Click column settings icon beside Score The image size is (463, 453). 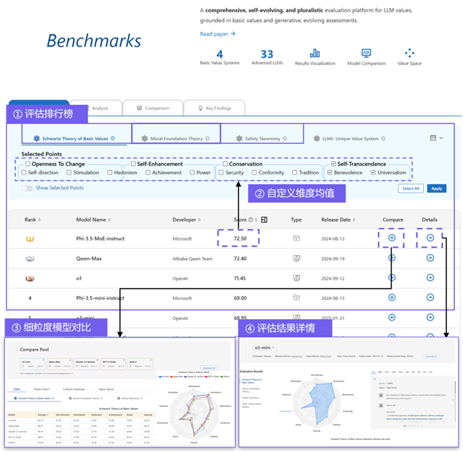[x=264, y=220]
